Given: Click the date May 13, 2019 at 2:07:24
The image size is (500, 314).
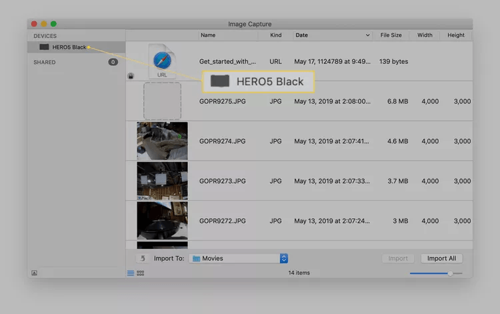Looking at the screenshot, I should point(332,221).
